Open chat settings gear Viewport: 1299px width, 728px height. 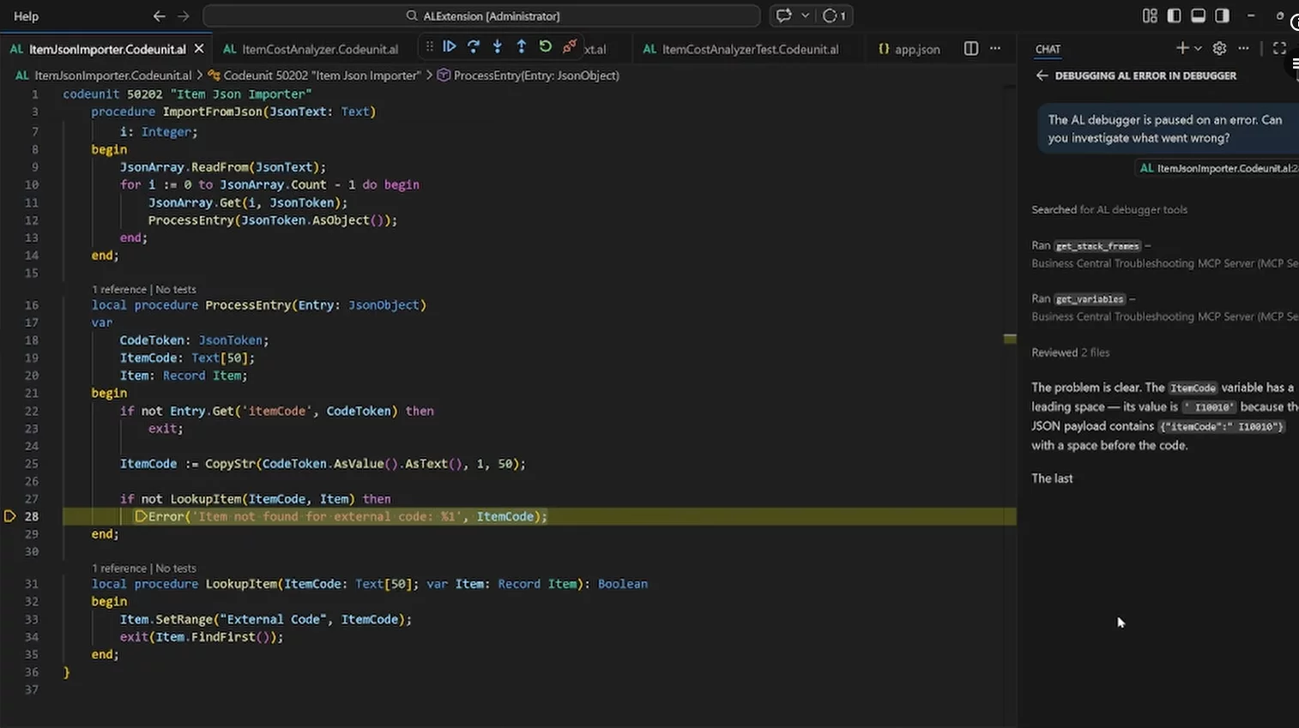[x=1219, y=49]
